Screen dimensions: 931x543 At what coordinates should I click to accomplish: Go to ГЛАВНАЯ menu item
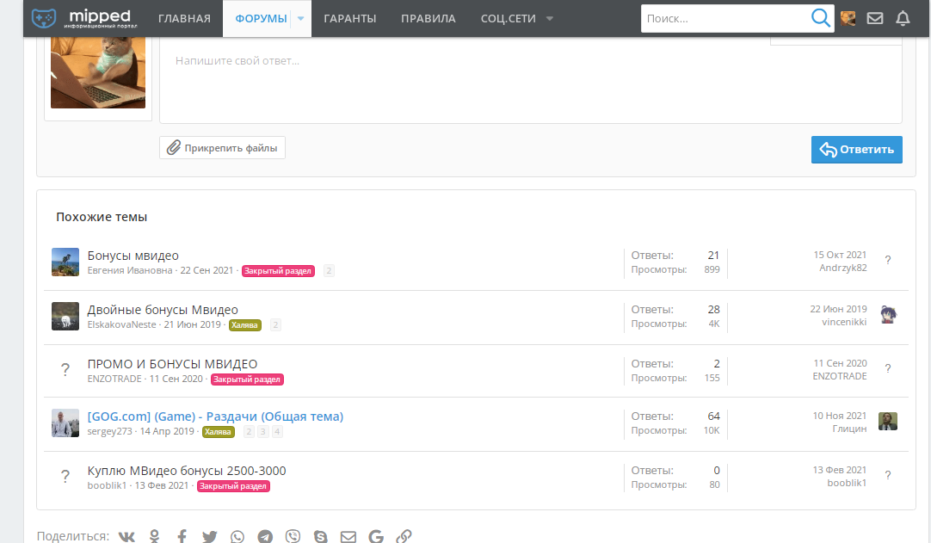(x=185, y=18)
